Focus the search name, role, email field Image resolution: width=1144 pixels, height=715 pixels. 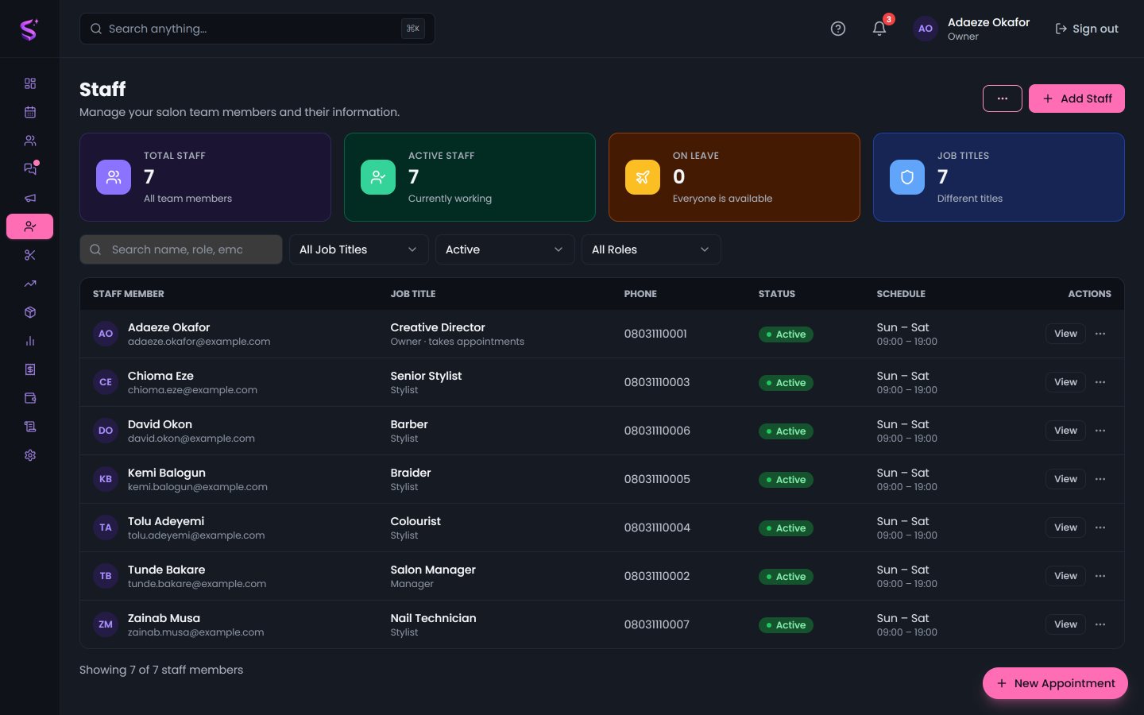181,249
